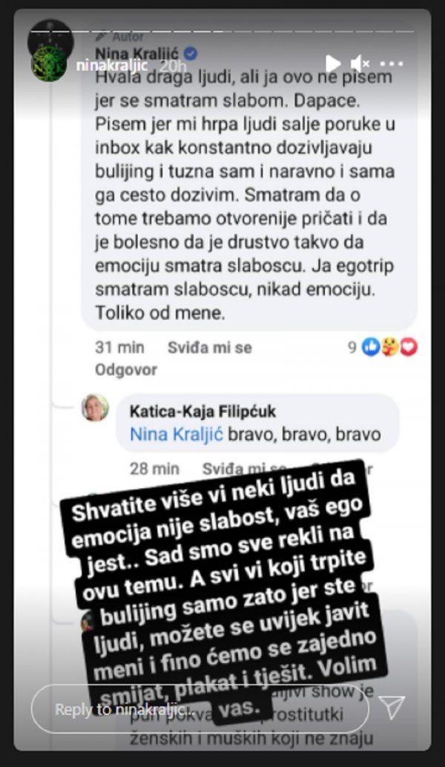This screenshot has width=445, height=767.
Task: Click the pencil Autor badge icon
Action: [x=101, y=36]
